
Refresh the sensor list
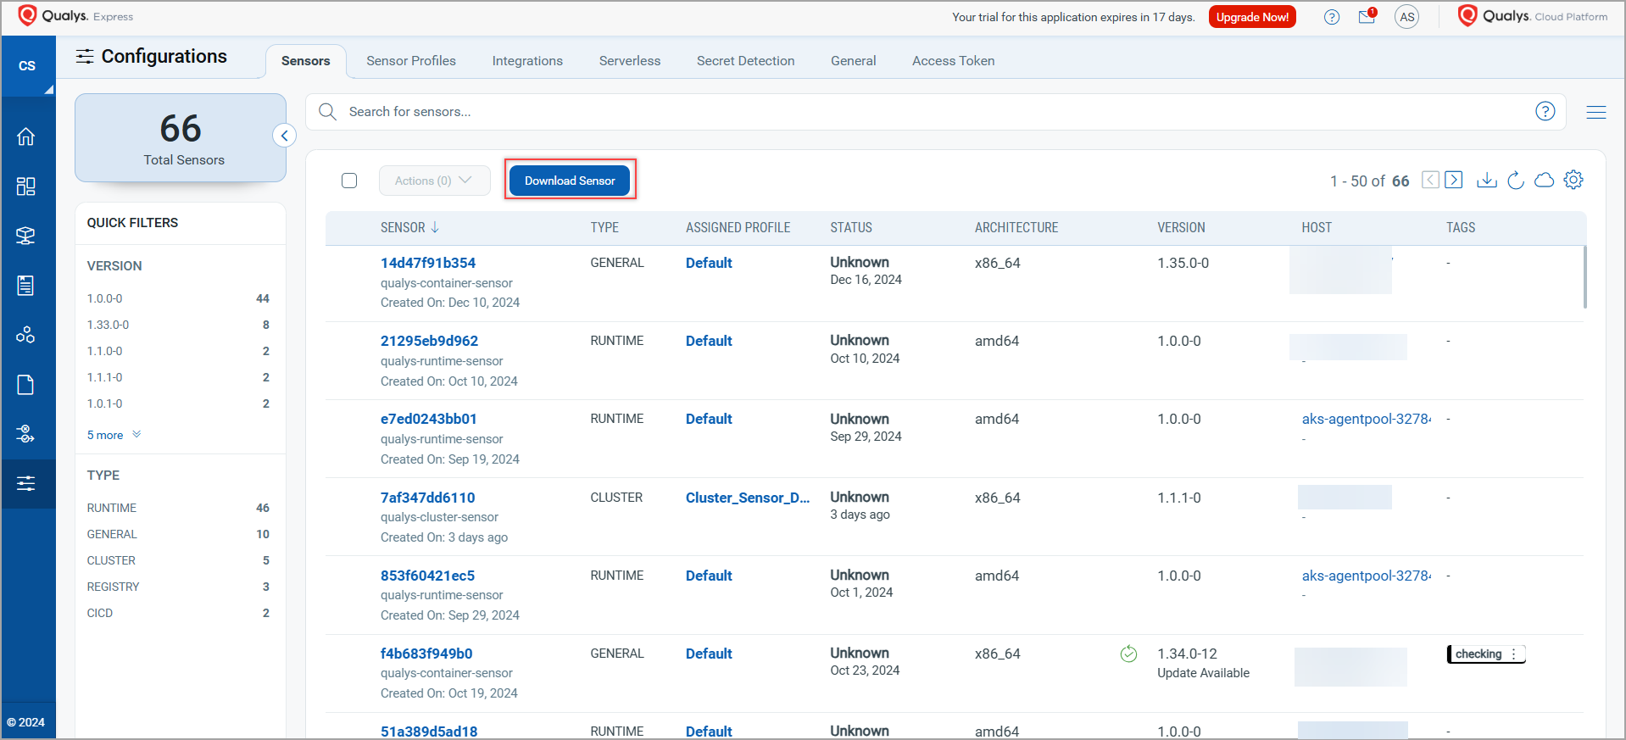pos(1516,181)
